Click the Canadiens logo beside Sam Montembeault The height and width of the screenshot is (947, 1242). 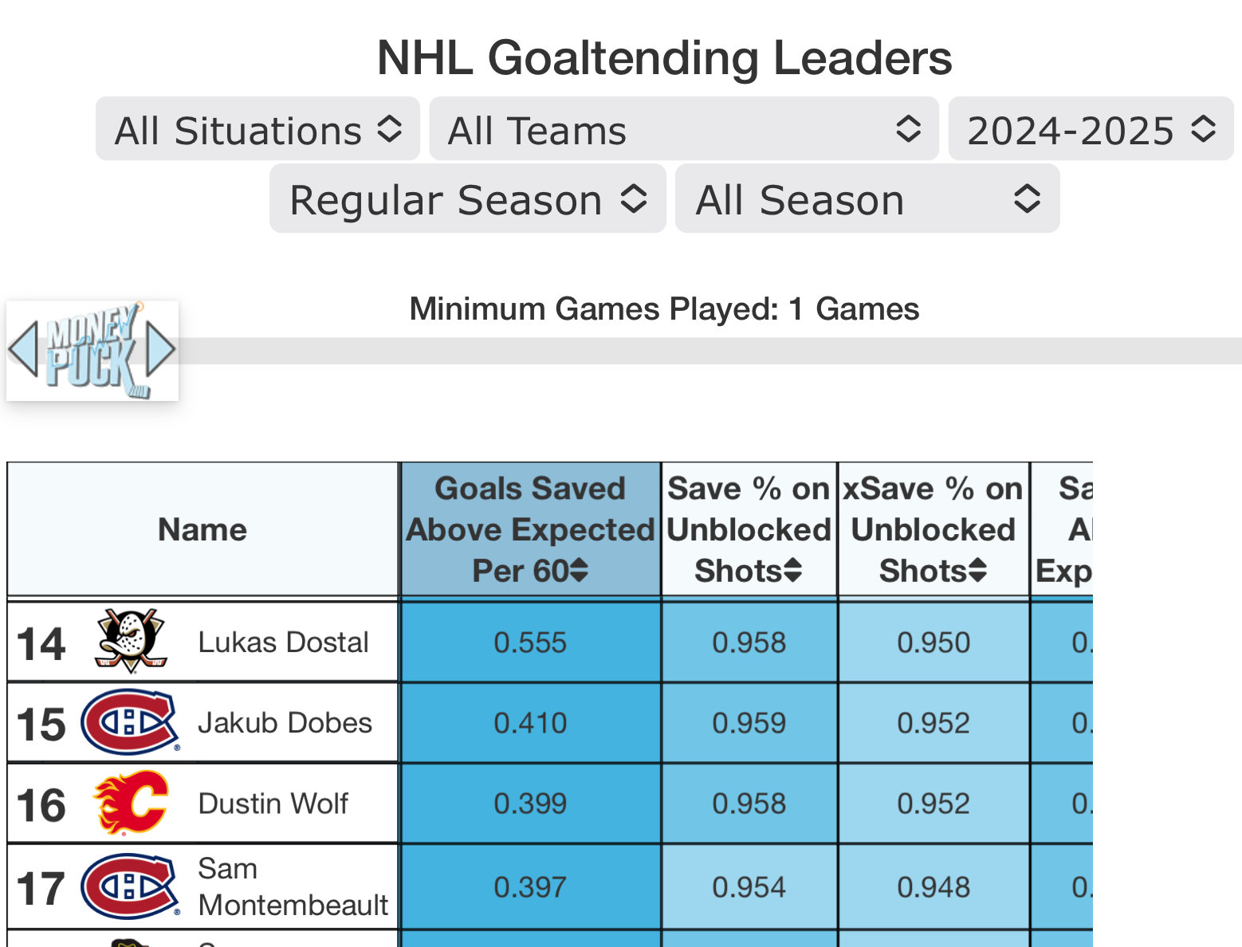click(131, 886)
